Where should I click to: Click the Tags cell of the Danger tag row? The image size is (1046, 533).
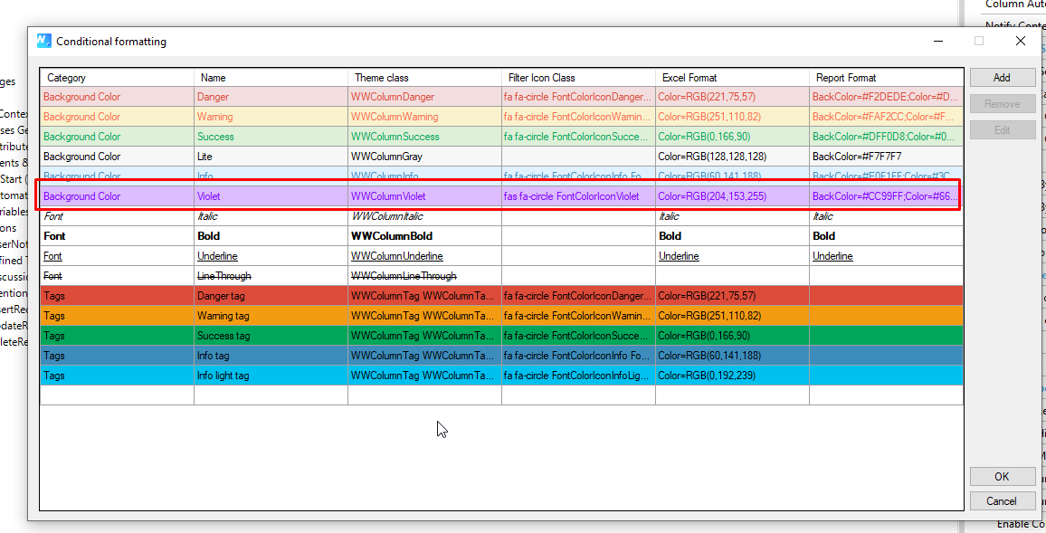[117, 296]
